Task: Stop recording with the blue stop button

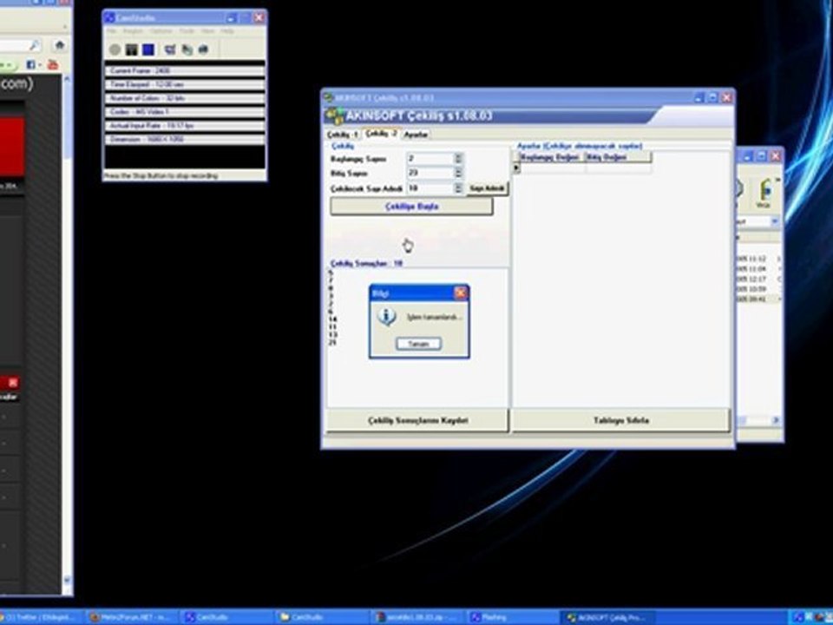Action: click(148, 50)
